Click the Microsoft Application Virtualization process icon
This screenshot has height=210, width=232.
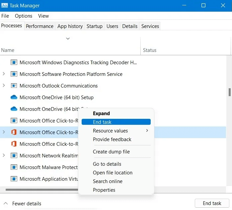pyautogui.click(x=14, y=179)
